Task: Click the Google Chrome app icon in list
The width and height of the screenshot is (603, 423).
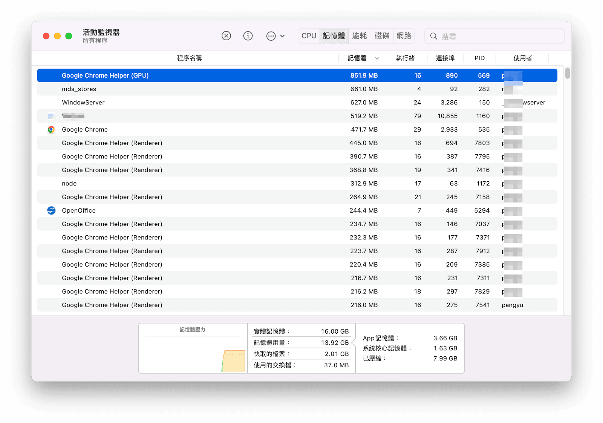Action: pos(51,130)
